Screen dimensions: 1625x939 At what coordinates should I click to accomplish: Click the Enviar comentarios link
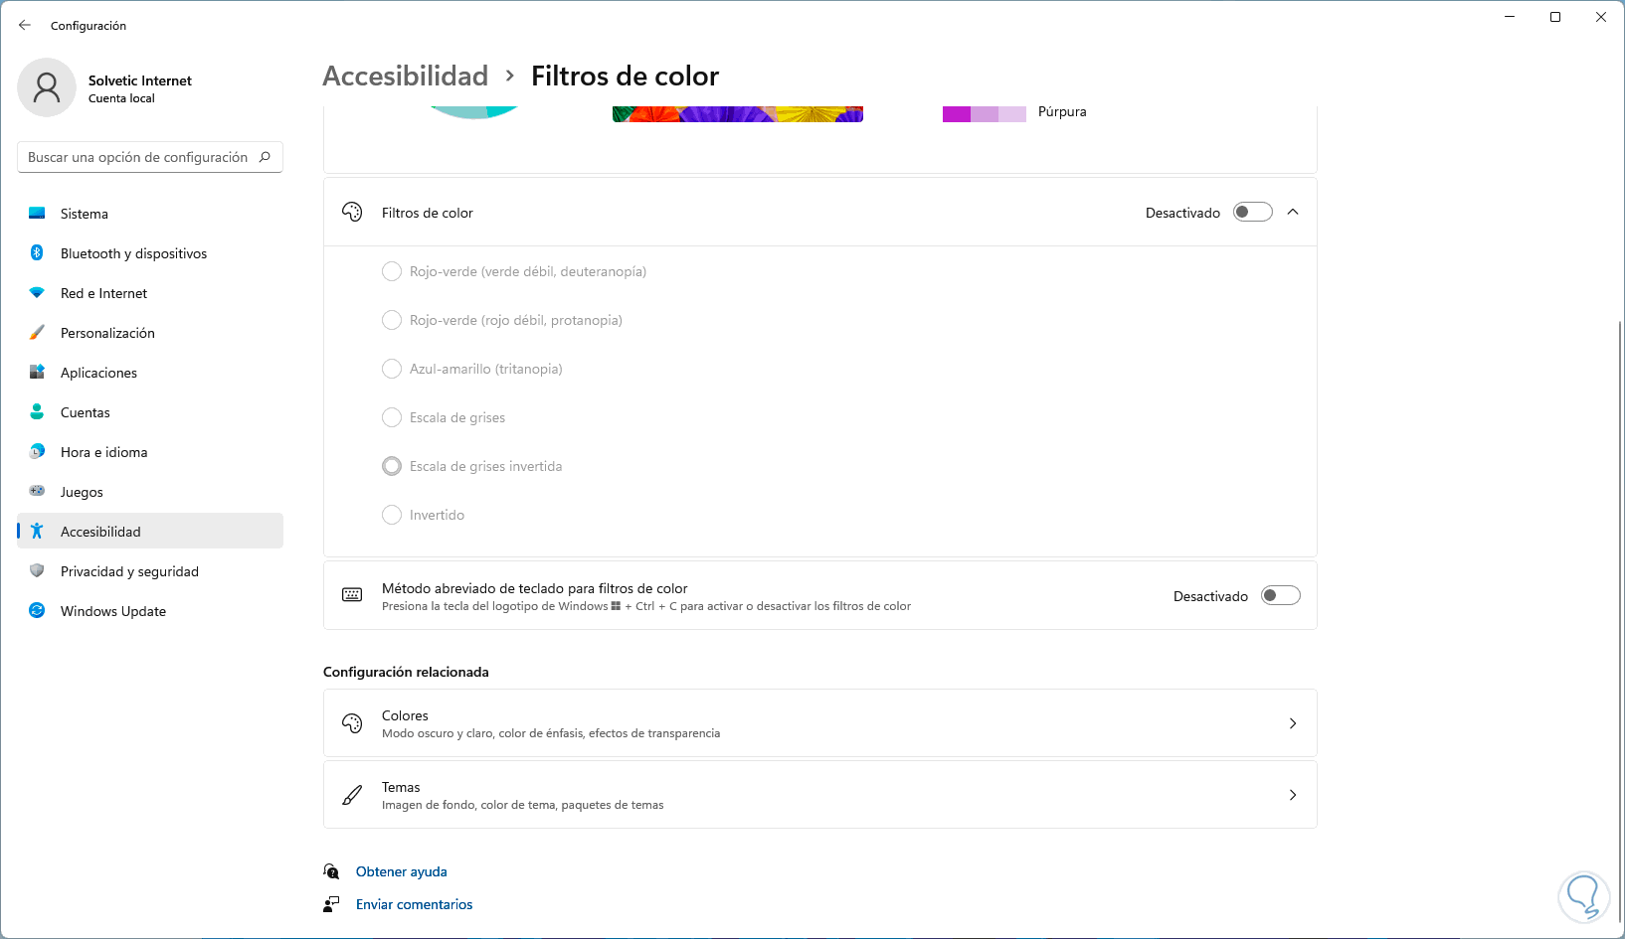414,904
